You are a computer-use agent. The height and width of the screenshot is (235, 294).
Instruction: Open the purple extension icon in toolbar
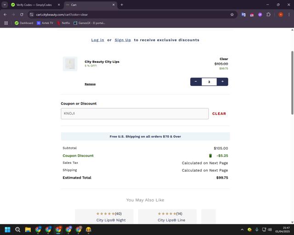point(260,15)
